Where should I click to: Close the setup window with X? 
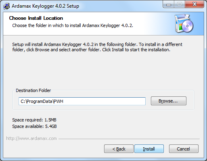(x=194, y=4)
